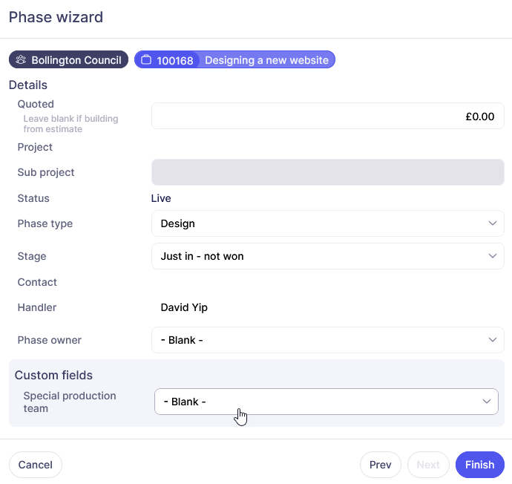Click the Bollington Council client icon
This screenshot has width=512, height=484.
tap(21, 60)
